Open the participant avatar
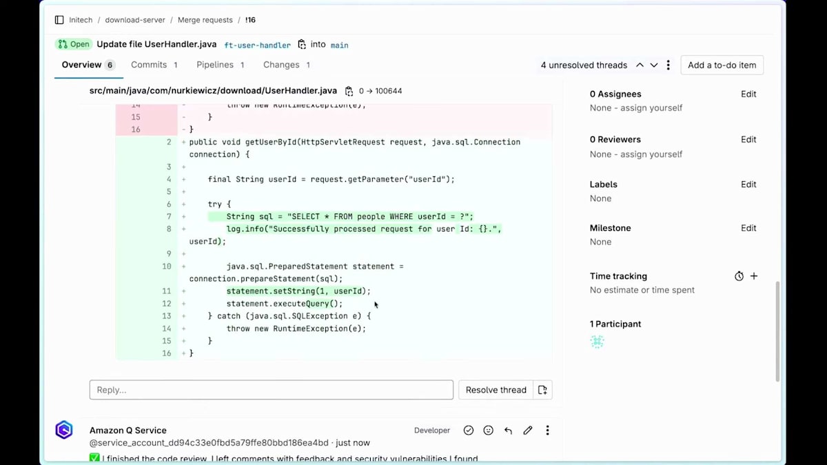Image resolution: width=827 pixels, height=465 pixels. [x=597, y=341]
